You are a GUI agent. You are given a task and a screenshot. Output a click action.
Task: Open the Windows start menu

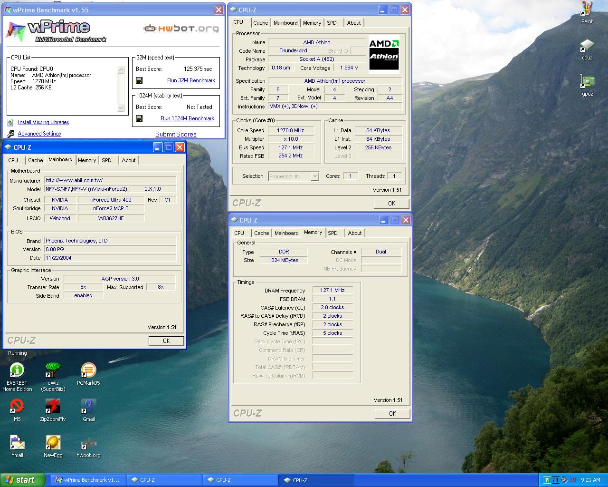pos(23,480)
